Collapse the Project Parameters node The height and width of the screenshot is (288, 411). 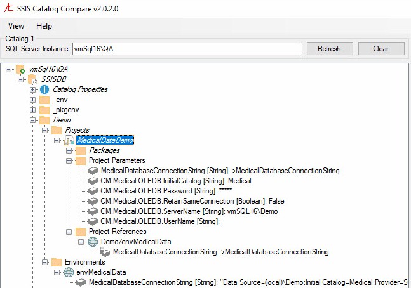[69, 160]
